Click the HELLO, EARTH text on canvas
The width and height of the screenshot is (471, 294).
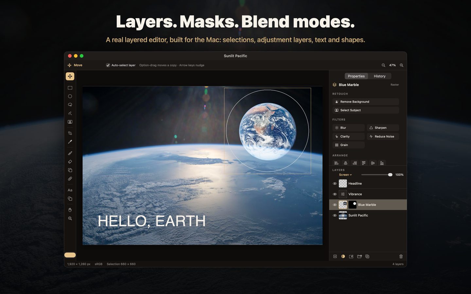151,221
